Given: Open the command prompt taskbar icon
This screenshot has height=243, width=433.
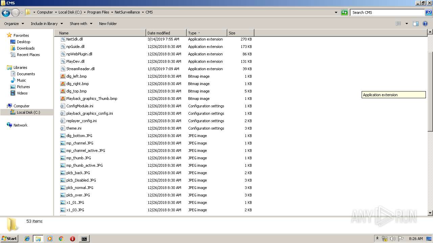Looking at the screenshot, I should pyautogui.click(x=84, y=239).
